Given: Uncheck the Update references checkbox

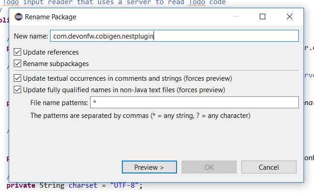Looking at the screenshot, I should (x=18, y=52).
